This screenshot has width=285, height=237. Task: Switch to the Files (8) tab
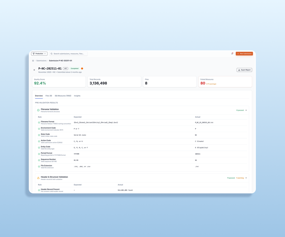[x=49, y=96]
